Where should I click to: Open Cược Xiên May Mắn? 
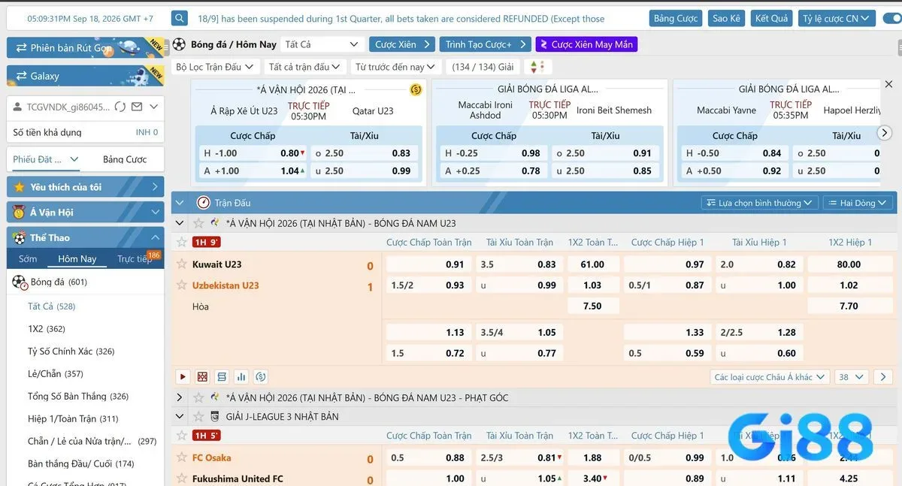pyautogui.click(x=586, y=44)
